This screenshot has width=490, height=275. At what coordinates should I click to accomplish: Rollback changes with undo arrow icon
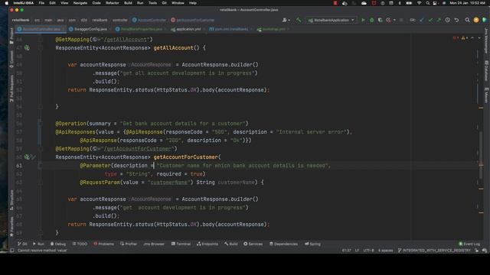pyautogui.click(x=456, y=20)
